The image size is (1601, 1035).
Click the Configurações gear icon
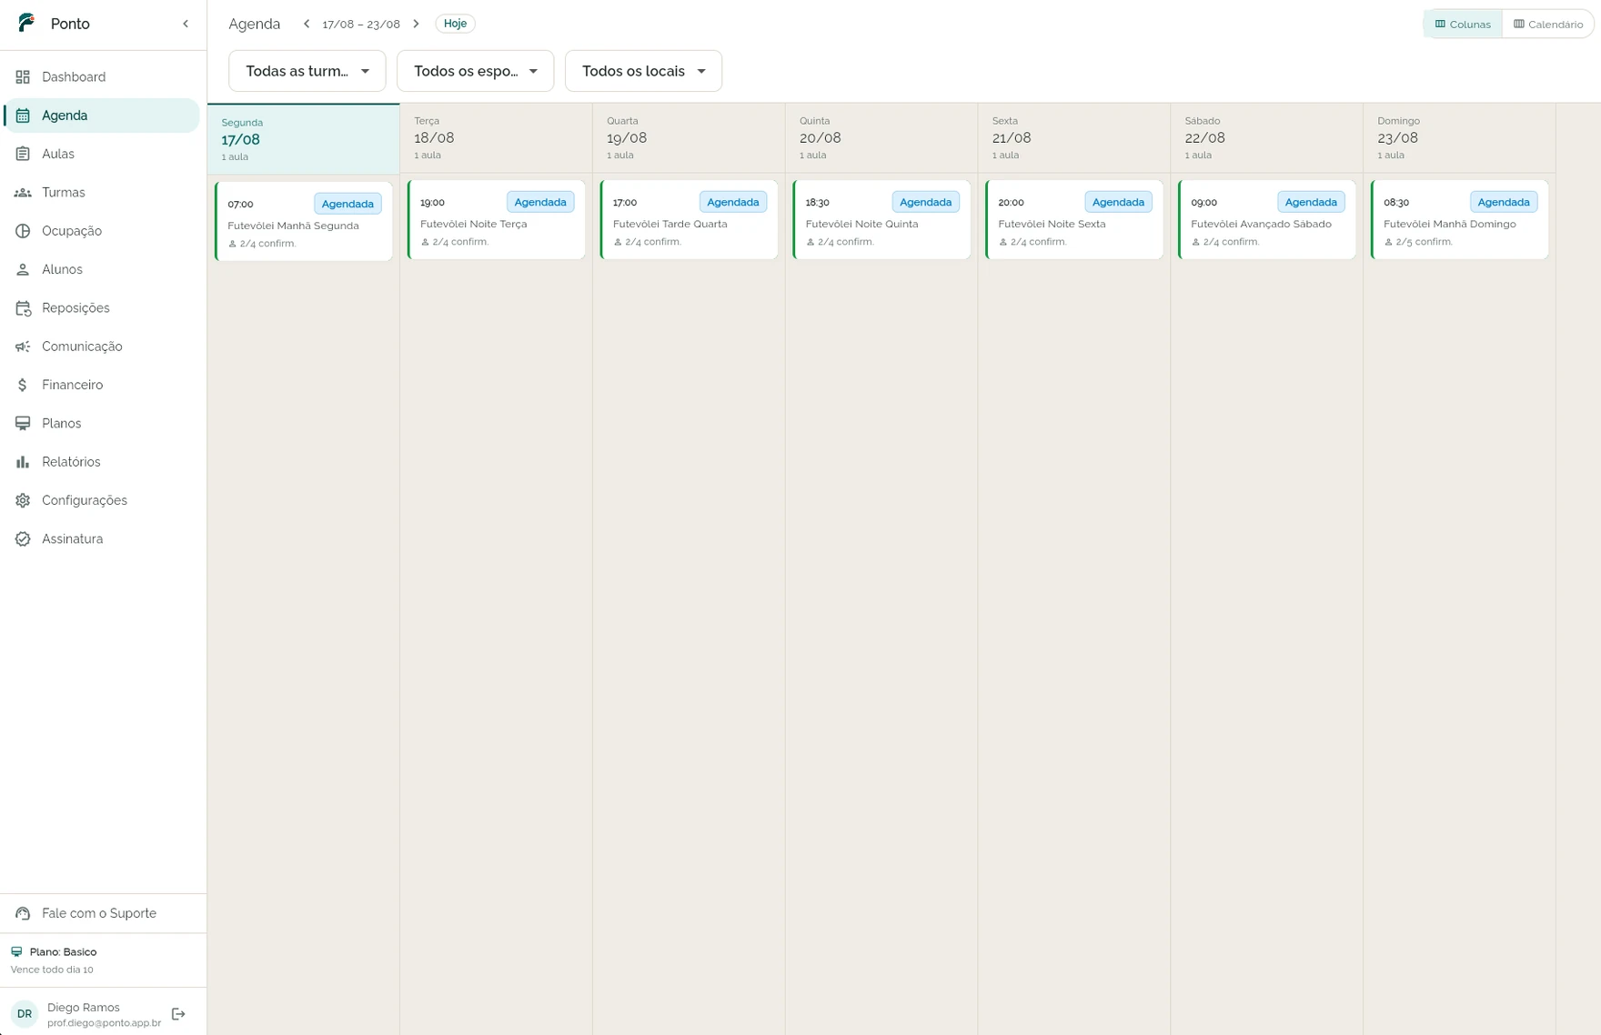(23, 500)
